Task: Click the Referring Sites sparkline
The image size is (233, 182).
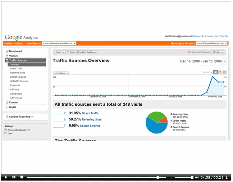Action: (59, 119)
